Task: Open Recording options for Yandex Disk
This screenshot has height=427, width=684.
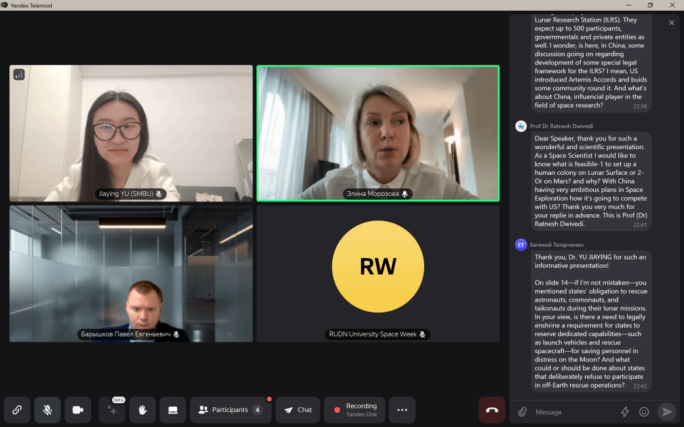Action: click(355, 410)
